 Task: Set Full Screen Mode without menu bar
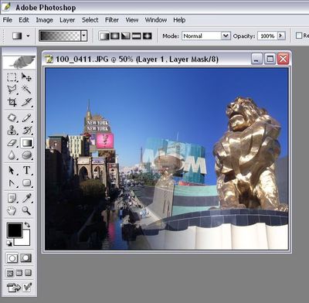pyautogui.click(x=28, y=273)
